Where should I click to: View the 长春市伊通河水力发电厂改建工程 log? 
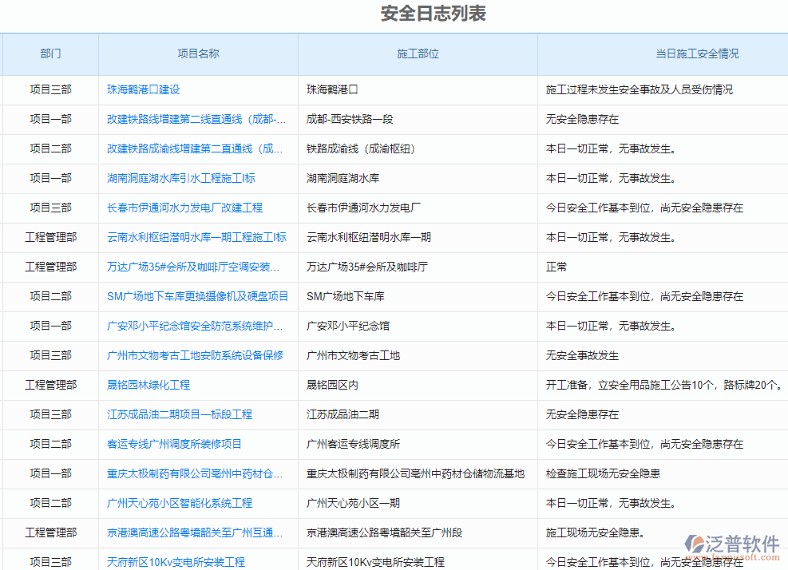pos(185,208)
